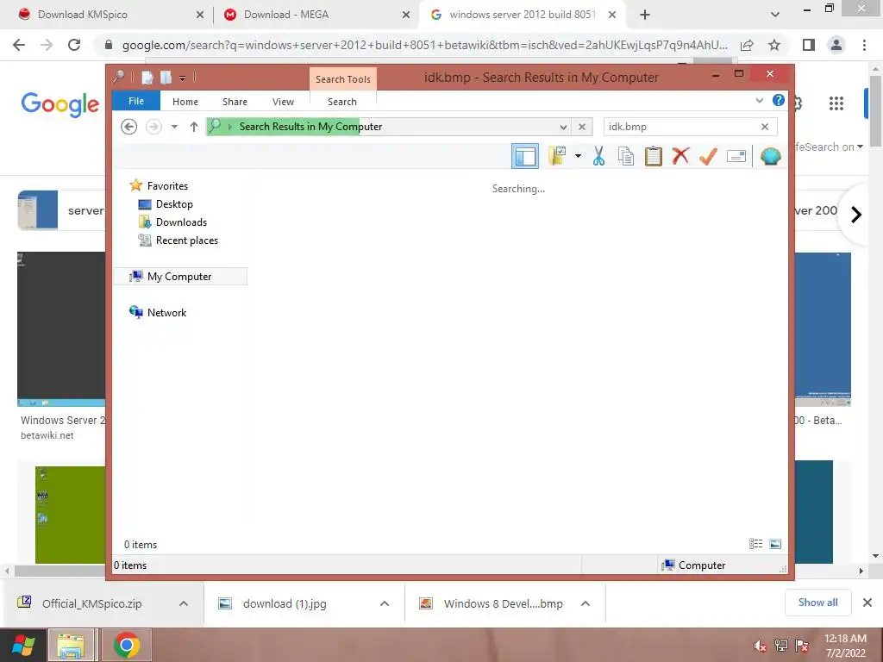The height and width of the screenshot is (662, 883).
Task: Switch to the Share ribbon tab
Action: coord(235,102)
